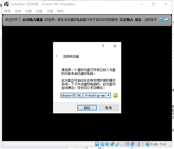174x149 pixels.
Task: Click the display settings status icon
Action: coord(128,144)
